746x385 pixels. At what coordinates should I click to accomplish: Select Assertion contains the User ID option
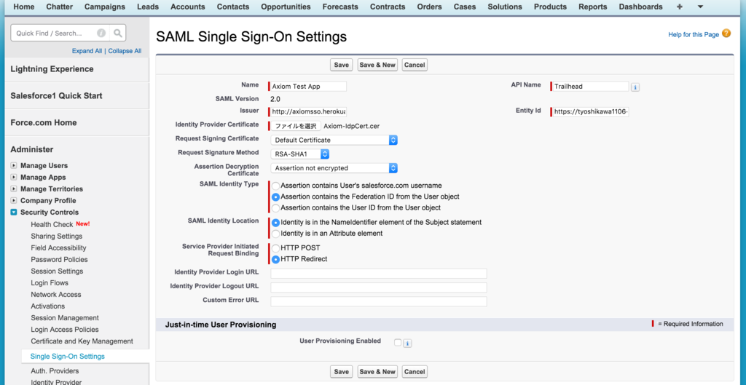[x=275, y=208]
